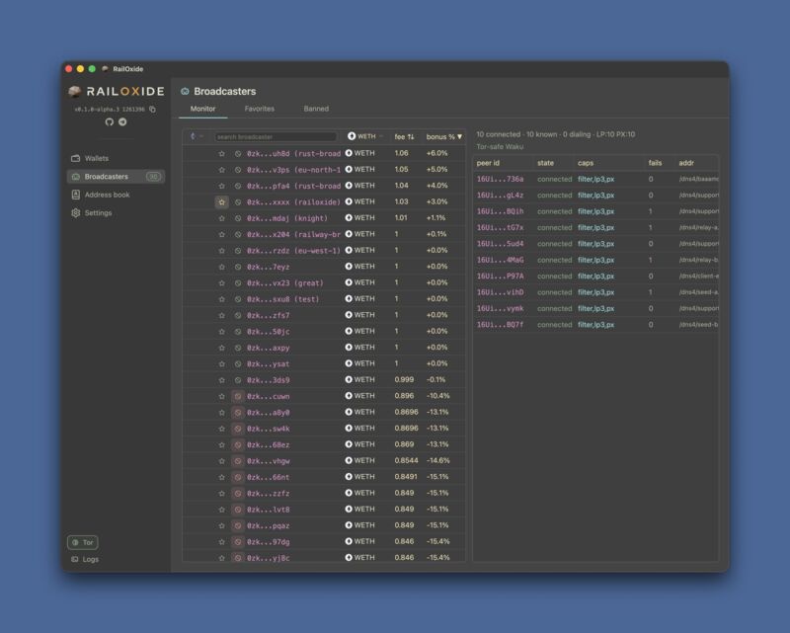Screen dimensions: 790x633
Task: Click highlighted ban icon for 0zk...zzfz
Action: [x=238, y=493]
